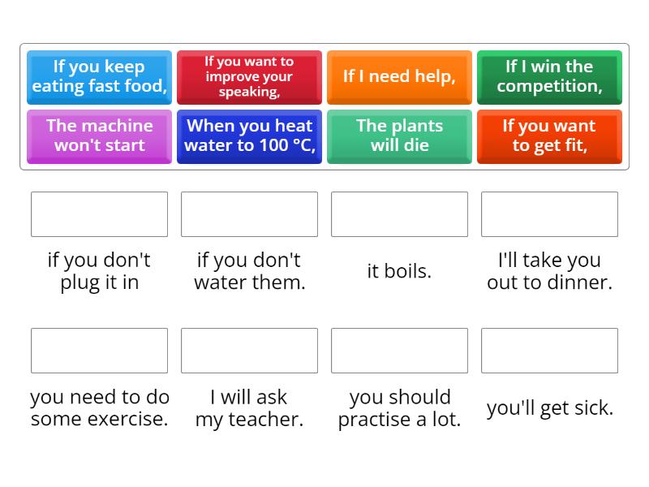Screen dimensions: 649x487
Task: Click the drop box above 'you should practise a lot.'
Action: click(399, 351)
